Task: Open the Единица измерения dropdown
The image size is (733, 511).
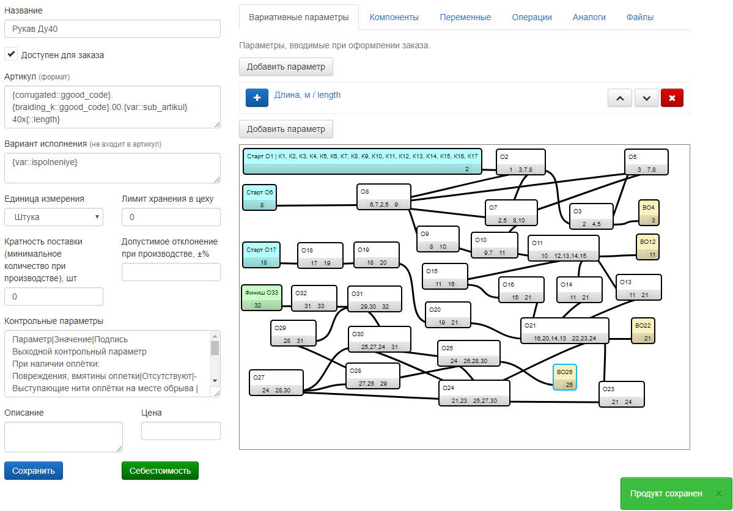Action: click(x=54, y=217)
